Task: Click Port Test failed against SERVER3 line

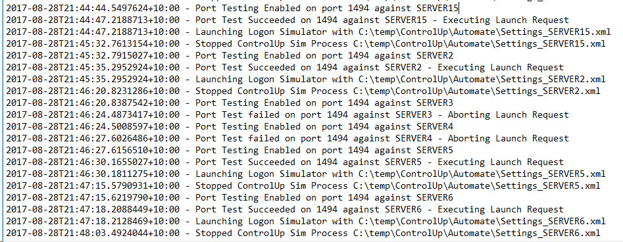Action: (287, 115)
